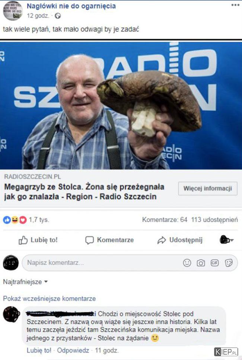Click the Lubię to! like button
This screenshot has height=360, width=242.
pyautogui.click(x=38, y=240)
